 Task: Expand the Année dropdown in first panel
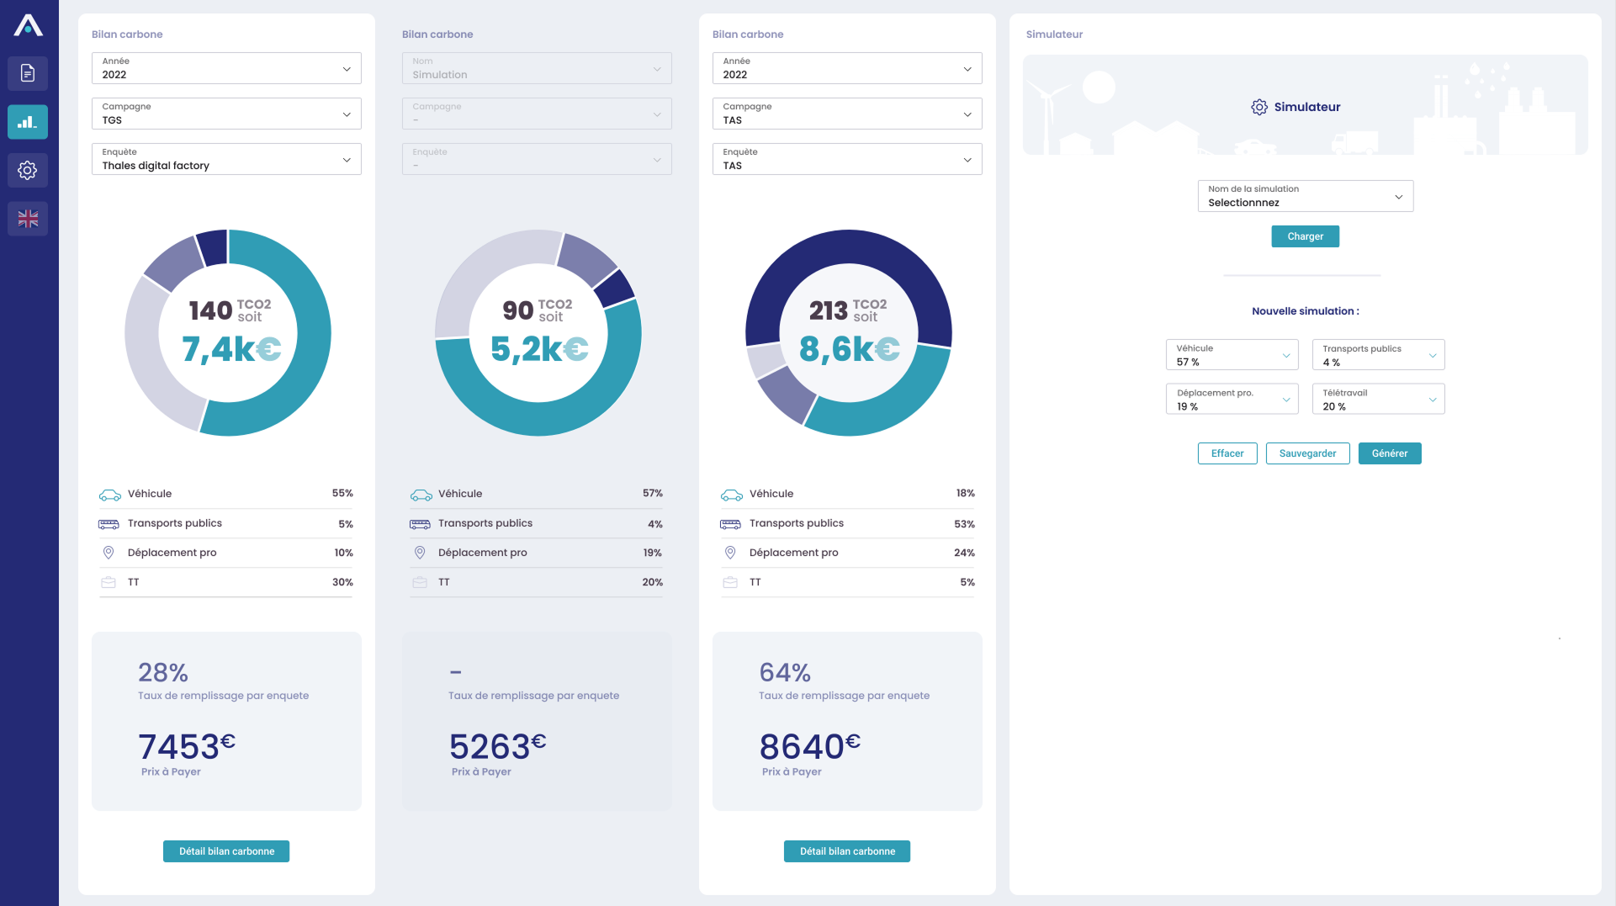pyautogui.click(x=226, y=68)
